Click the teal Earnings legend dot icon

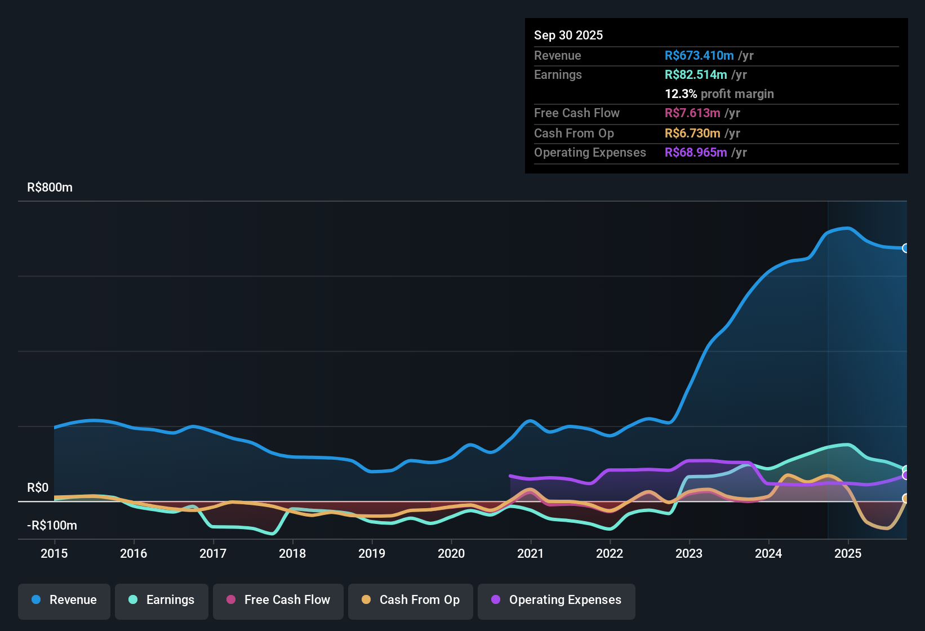click(x=133, y=600)
